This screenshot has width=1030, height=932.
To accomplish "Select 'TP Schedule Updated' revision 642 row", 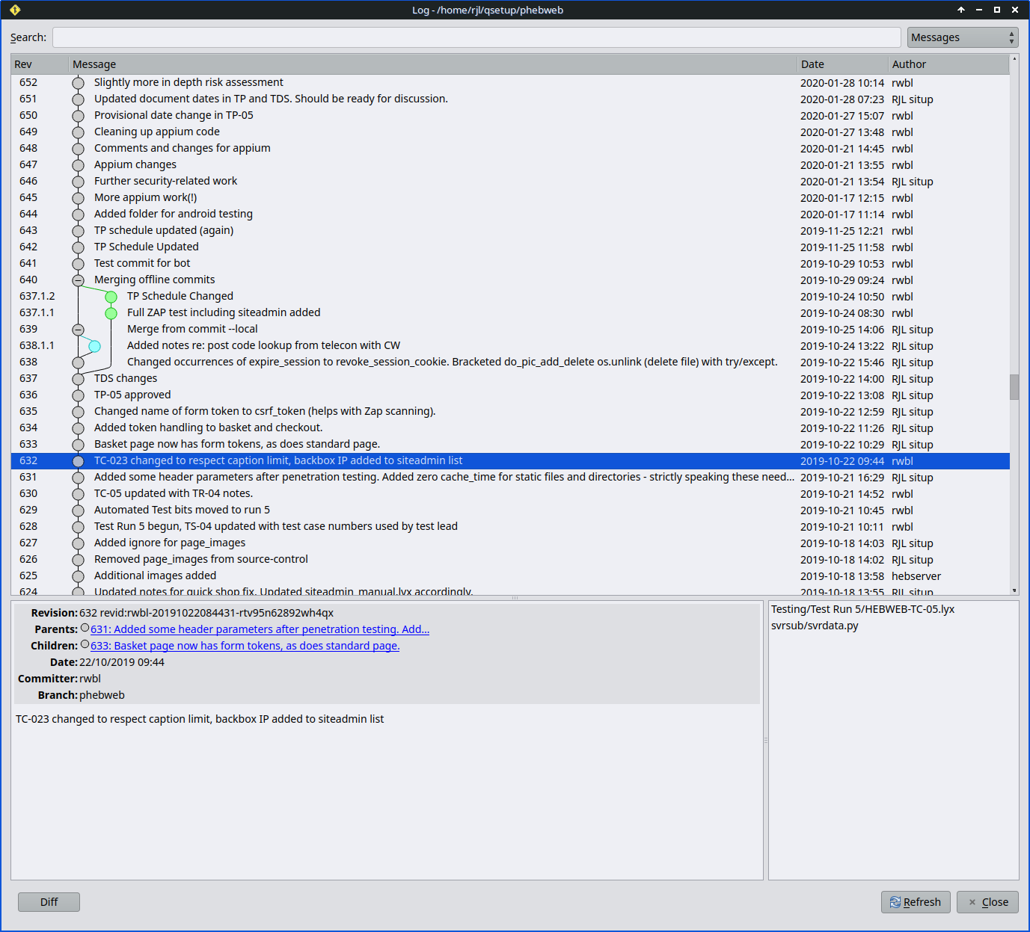I will tap(510, 247).
